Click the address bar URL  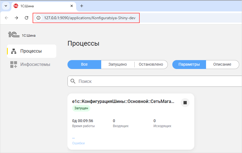pyautogui.click(x=90, y=18)
